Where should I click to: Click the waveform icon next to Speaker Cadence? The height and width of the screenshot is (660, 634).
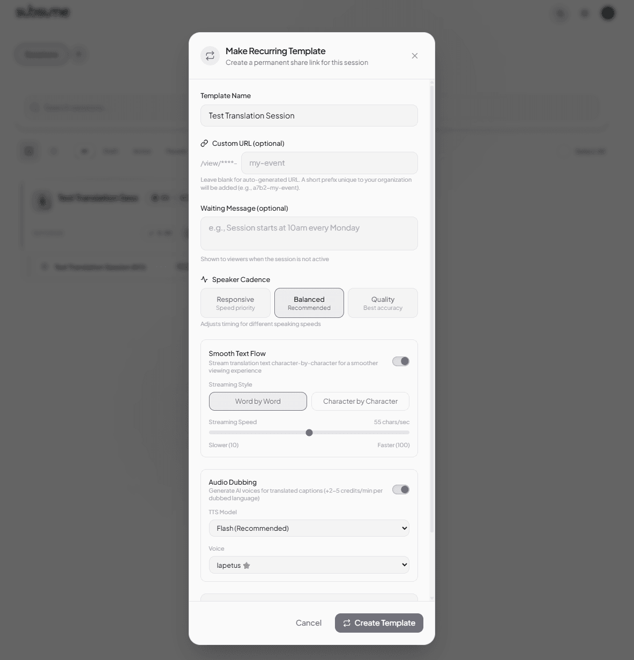[x=204, y=279]
